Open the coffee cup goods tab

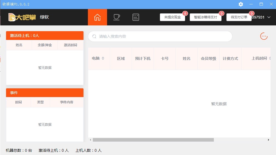pyautogui.click(x=117, y=17)
